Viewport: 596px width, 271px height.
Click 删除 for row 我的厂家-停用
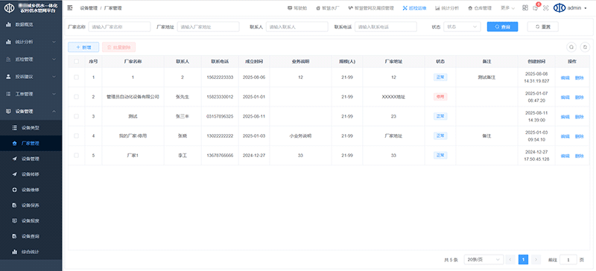(580, 136)
